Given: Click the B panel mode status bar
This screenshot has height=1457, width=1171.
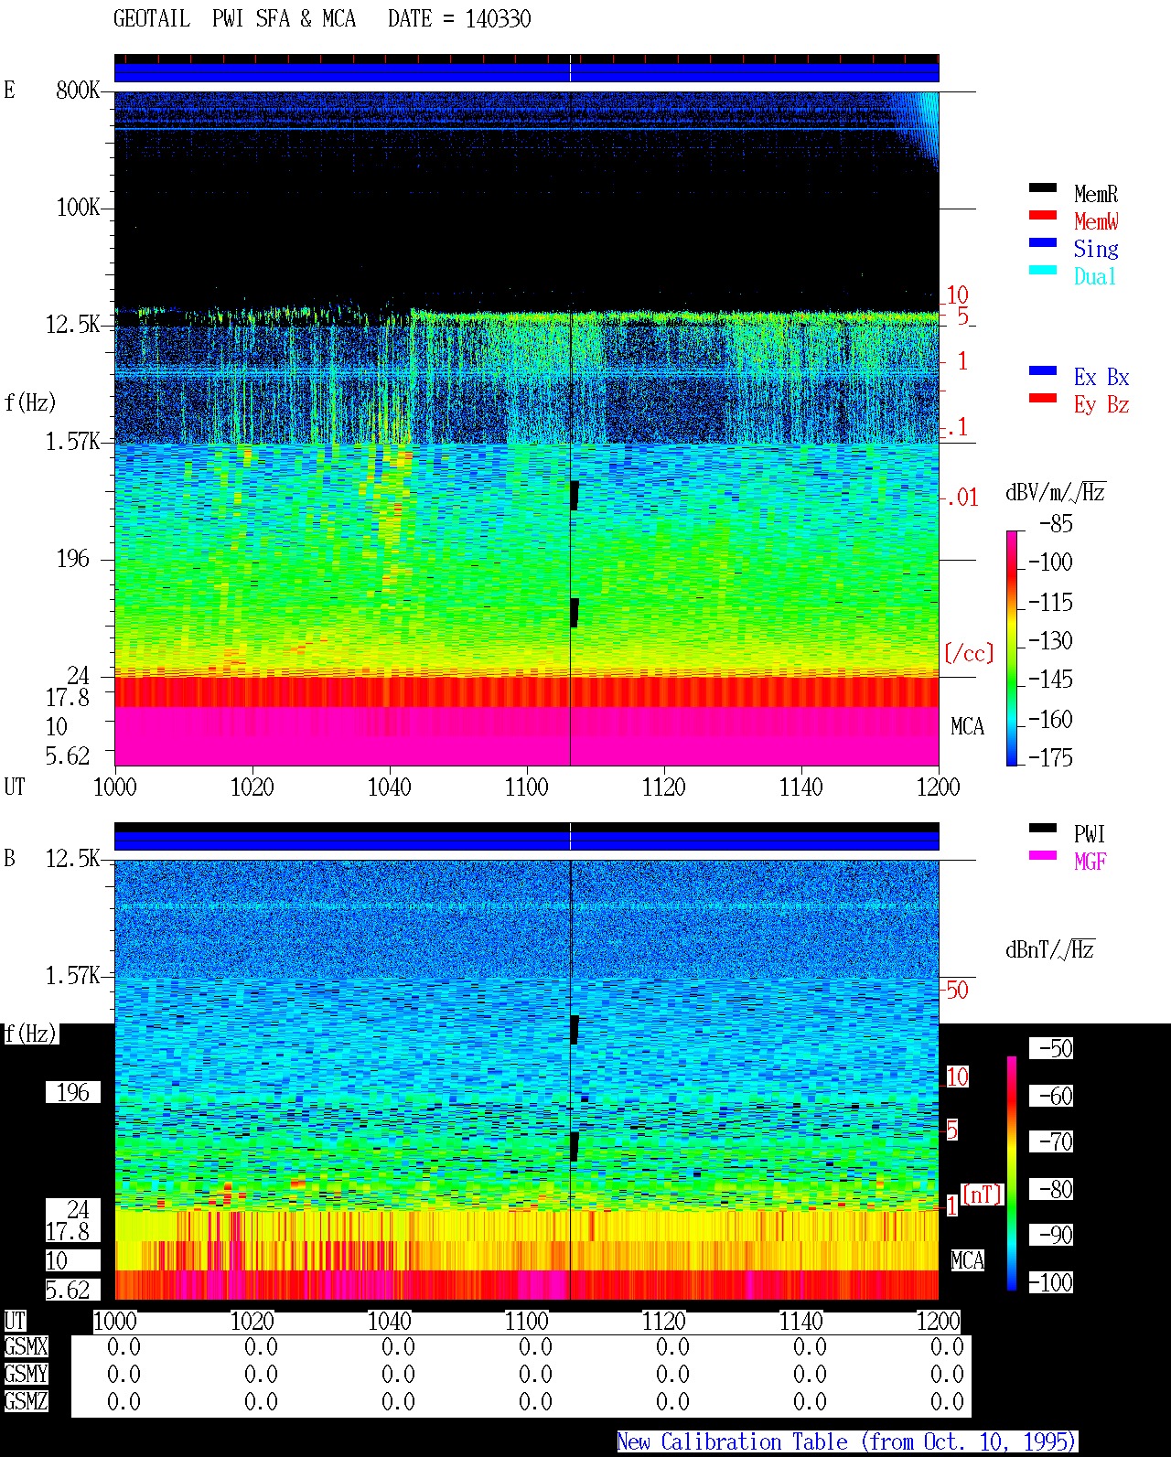Looking at the screenshot, I should 526,837.
